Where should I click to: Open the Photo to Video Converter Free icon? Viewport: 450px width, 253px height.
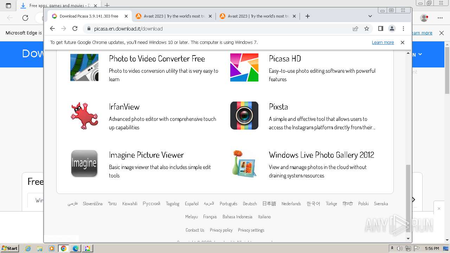tap(84, 67)
